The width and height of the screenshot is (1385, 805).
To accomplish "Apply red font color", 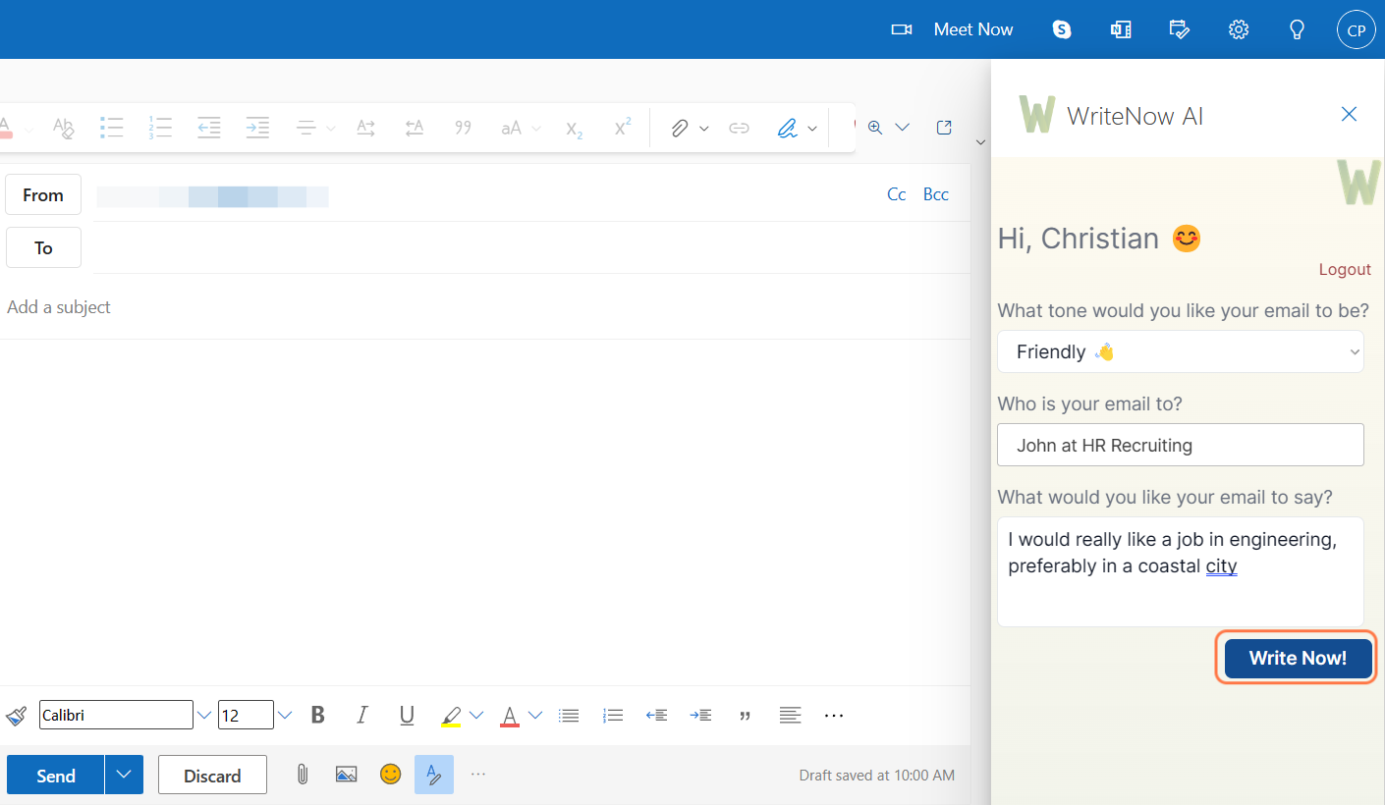I will point(510,716).
